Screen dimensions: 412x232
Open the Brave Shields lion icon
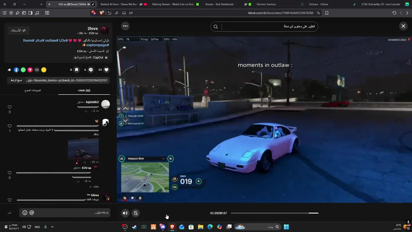(102, 13)
